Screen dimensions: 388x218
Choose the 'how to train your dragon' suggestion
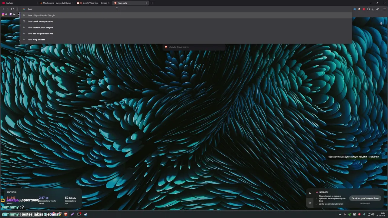186,27
